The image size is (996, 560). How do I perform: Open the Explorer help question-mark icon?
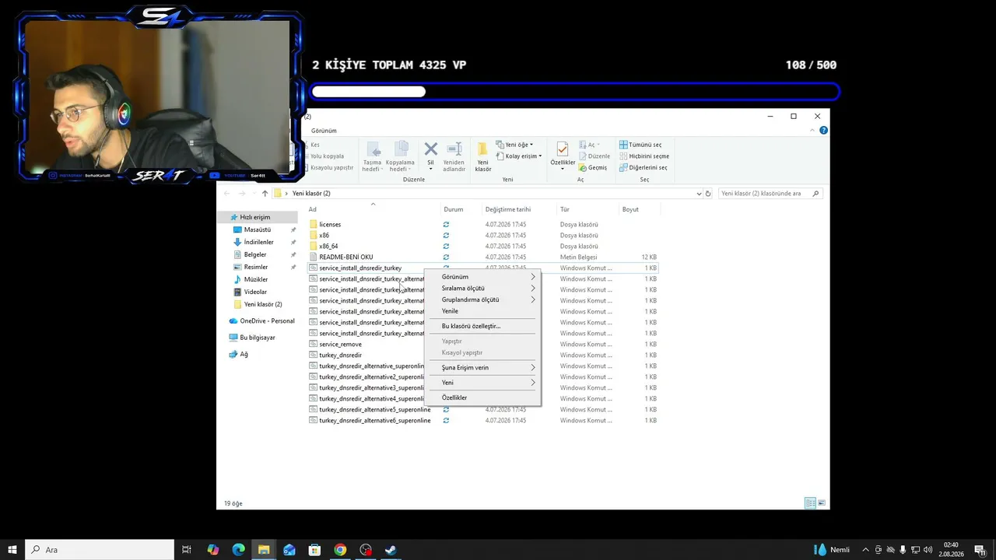tap(823, 131)
